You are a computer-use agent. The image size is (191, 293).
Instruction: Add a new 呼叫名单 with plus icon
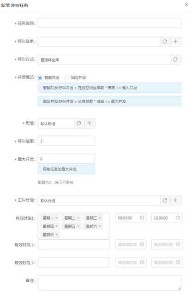[x=175, y=42]
